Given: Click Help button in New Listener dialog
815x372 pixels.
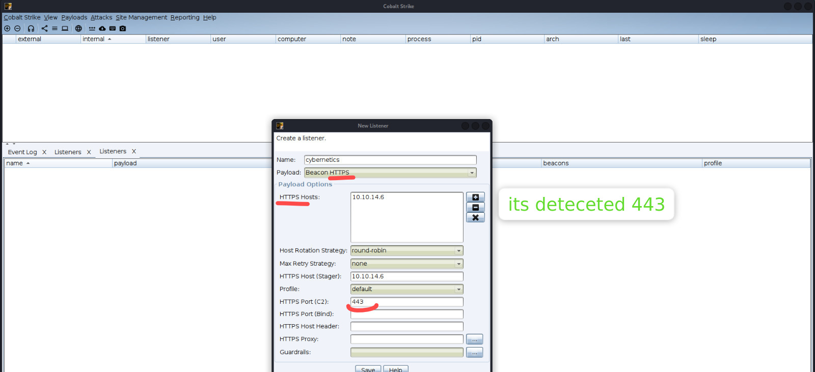Looking at the screenshot, I should pyautogui.click(x=396, y=369).
